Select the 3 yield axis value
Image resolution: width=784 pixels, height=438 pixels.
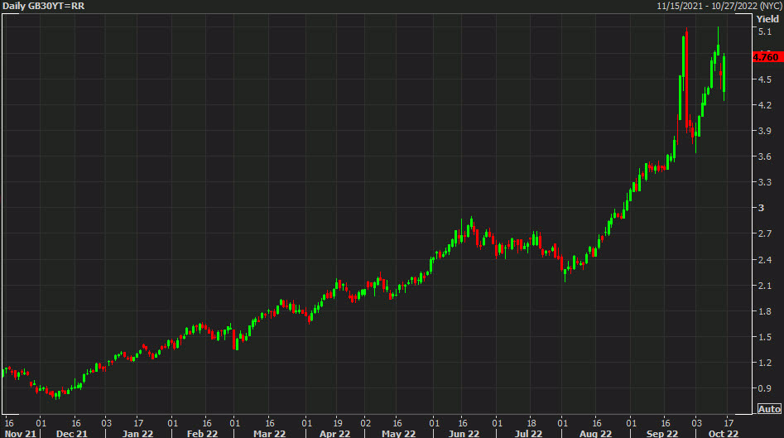[x=762, y=208]
